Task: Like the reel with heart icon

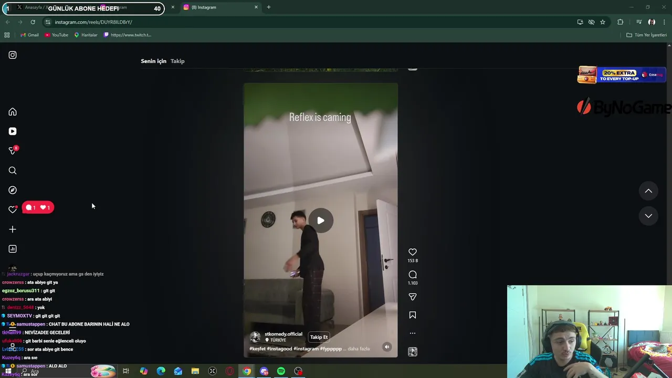Action: (413, 252)
